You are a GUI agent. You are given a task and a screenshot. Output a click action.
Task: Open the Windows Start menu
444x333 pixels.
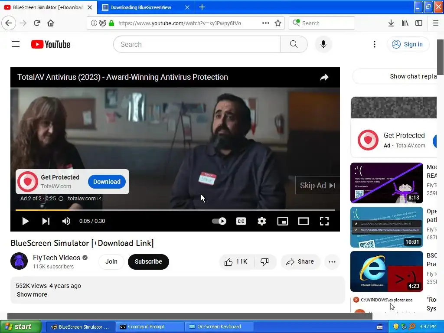[20, 326]
